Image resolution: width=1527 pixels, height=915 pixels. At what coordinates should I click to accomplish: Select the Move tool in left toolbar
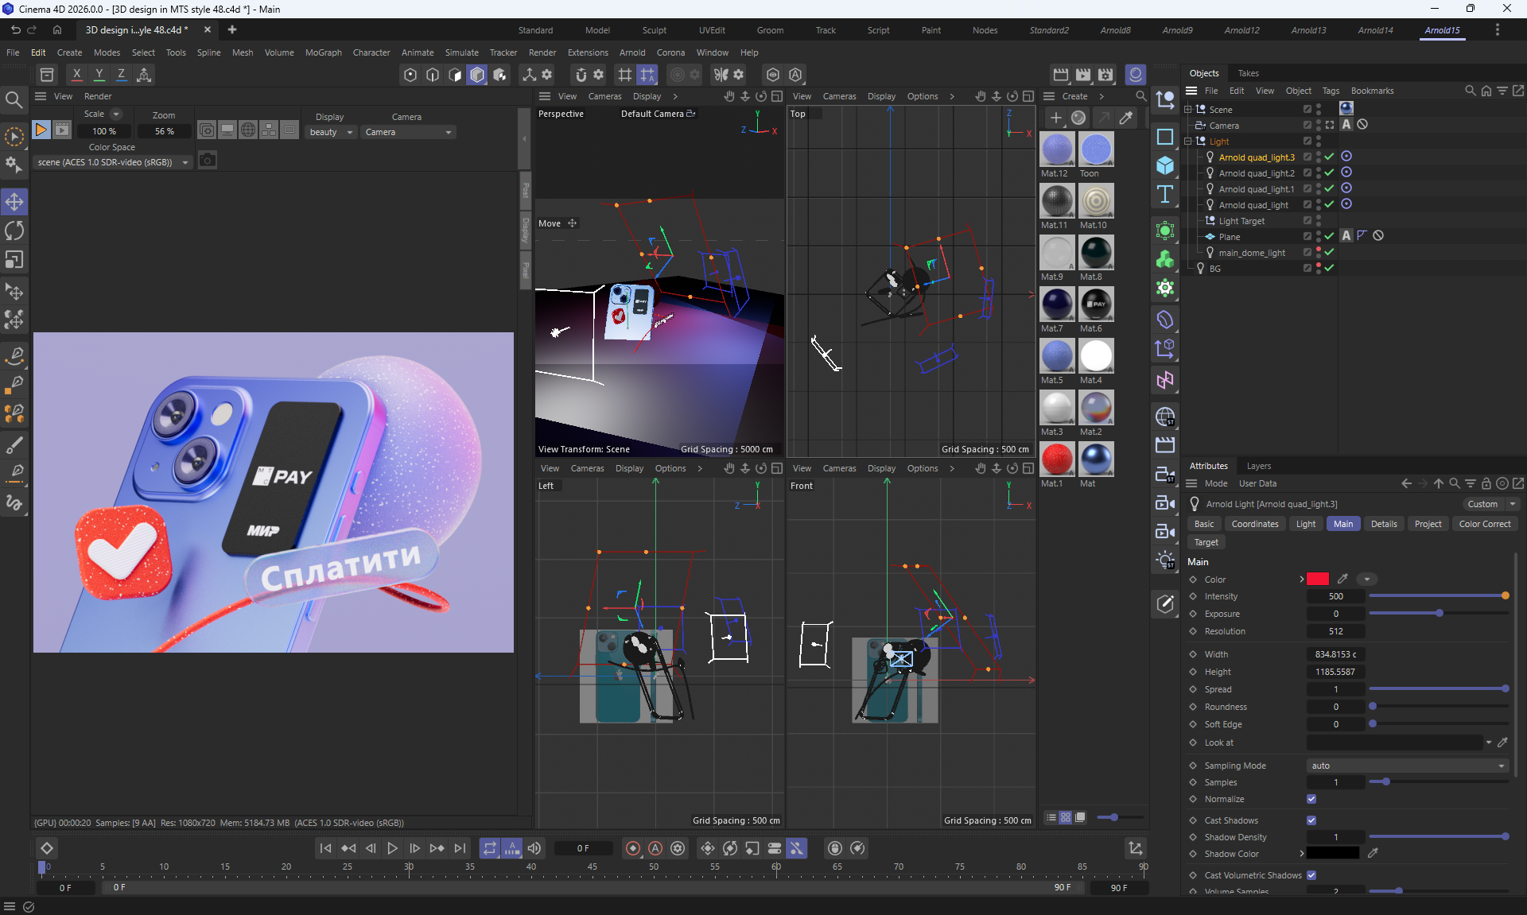point(14,202)
